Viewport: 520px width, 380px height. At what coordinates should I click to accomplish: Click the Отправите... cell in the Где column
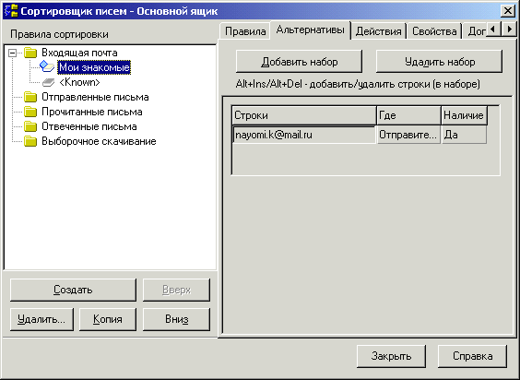(x=408, y=135)
